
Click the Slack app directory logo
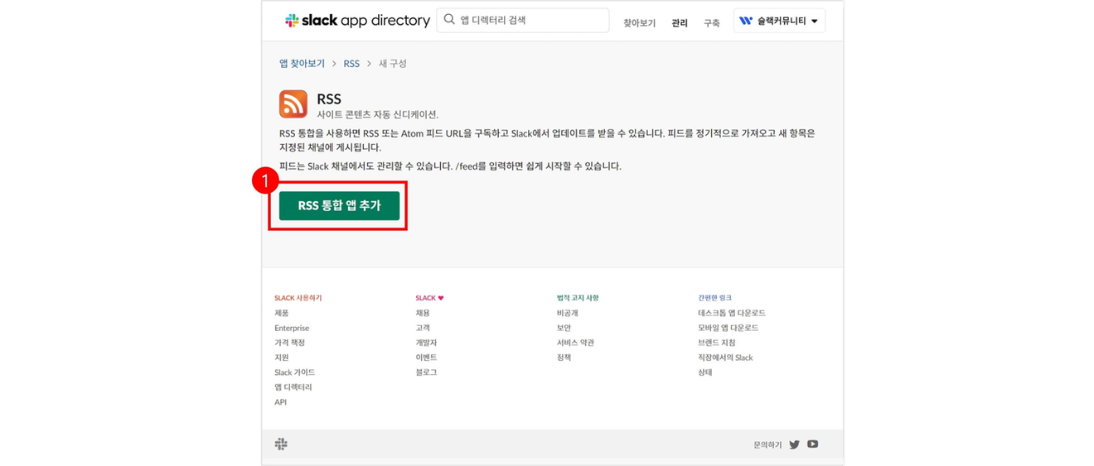coord(357,21)
